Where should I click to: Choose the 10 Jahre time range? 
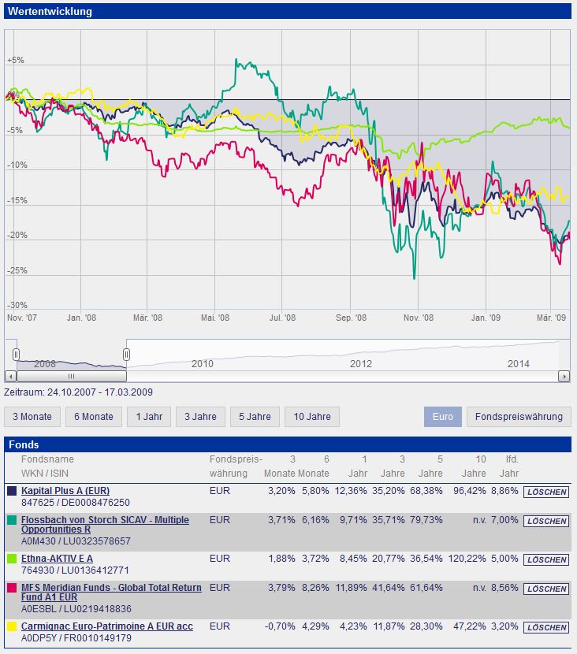click(312, 417)
